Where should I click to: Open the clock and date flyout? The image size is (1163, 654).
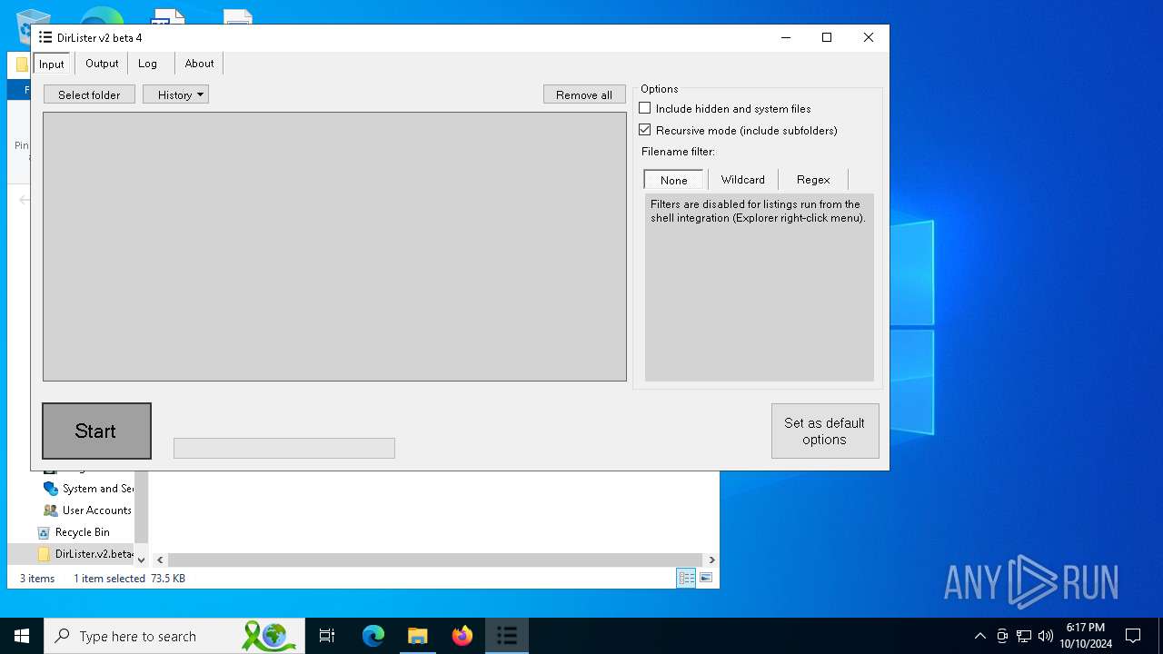coord(1086,636)
